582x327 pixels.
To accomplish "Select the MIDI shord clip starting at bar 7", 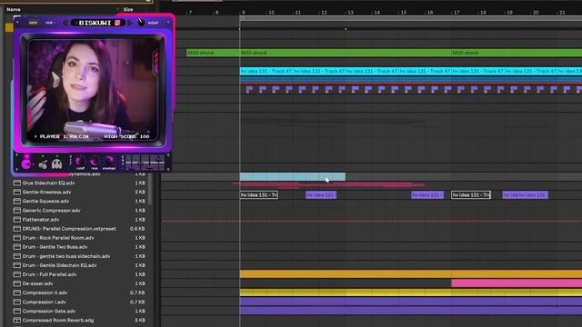I will [213, 53].
